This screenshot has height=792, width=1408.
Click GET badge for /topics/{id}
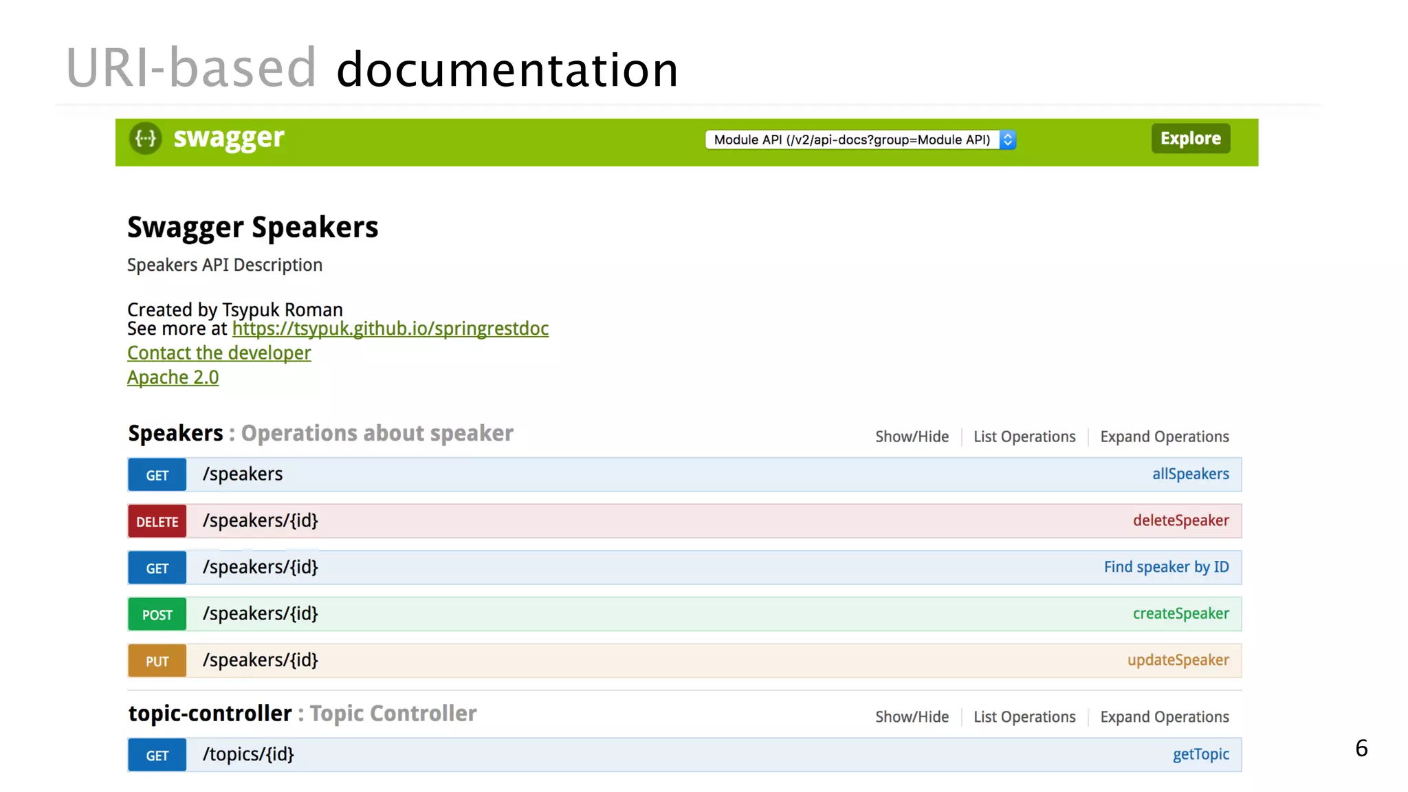(157, 756)
